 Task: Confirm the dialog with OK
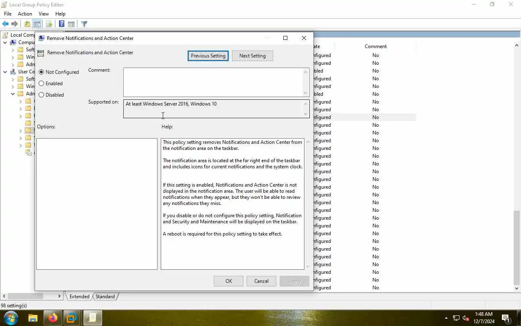(x=229, y=281)
